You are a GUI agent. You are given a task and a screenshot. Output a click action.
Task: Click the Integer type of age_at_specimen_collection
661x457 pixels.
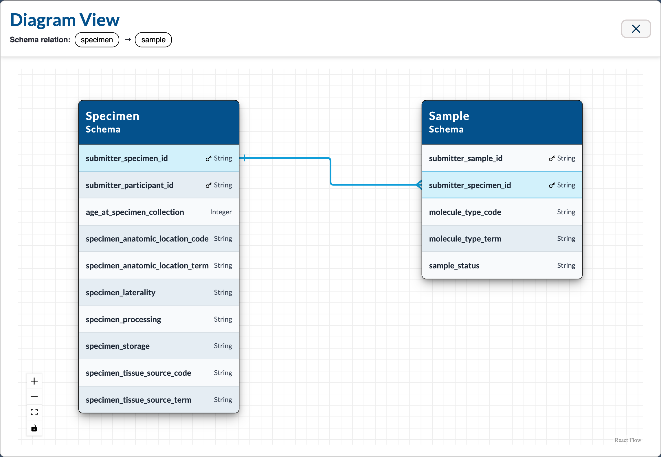(x=221, y=212)
